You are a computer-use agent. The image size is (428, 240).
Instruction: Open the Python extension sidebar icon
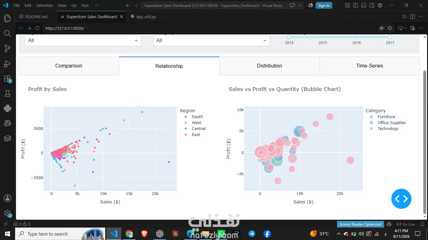8,108
